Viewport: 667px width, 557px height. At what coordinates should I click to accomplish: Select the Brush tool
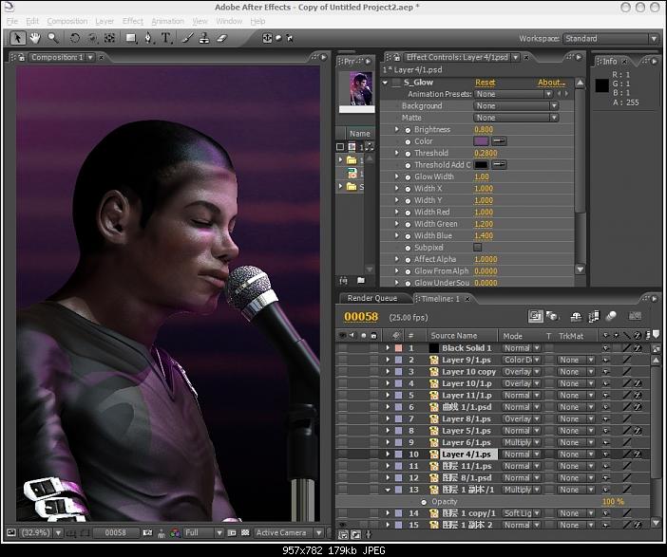[x=187, y=38]
